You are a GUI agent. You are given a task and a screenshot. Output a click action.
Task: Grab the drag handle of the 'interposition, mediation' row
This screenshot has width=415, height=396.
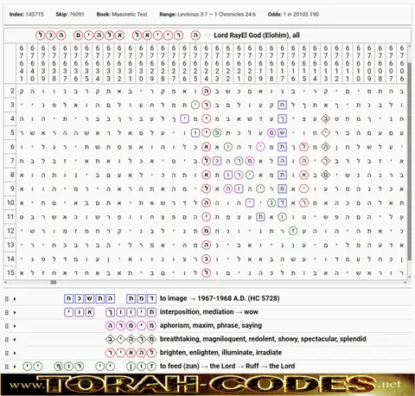(7, 312)
